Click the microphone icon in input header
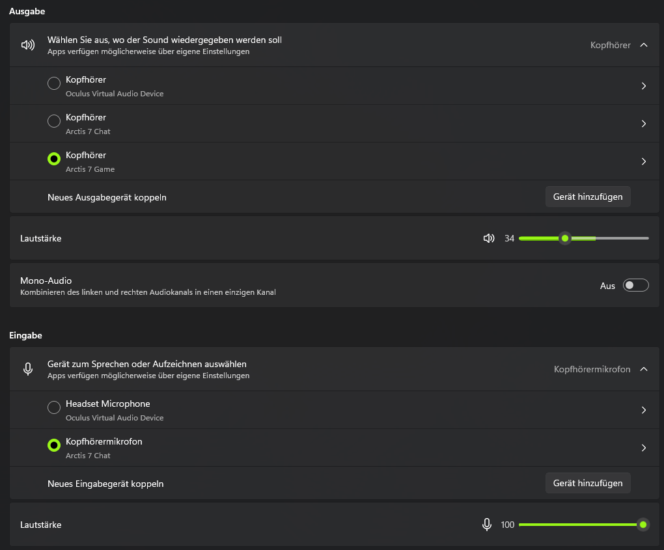 point(28,369)
